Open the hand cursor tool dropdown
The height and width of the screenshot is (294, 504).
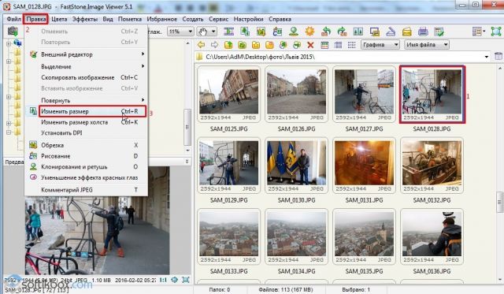213,32
